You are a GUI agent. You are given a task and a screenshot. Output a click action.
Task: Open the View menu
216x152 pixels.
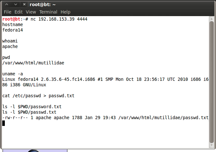31,12
